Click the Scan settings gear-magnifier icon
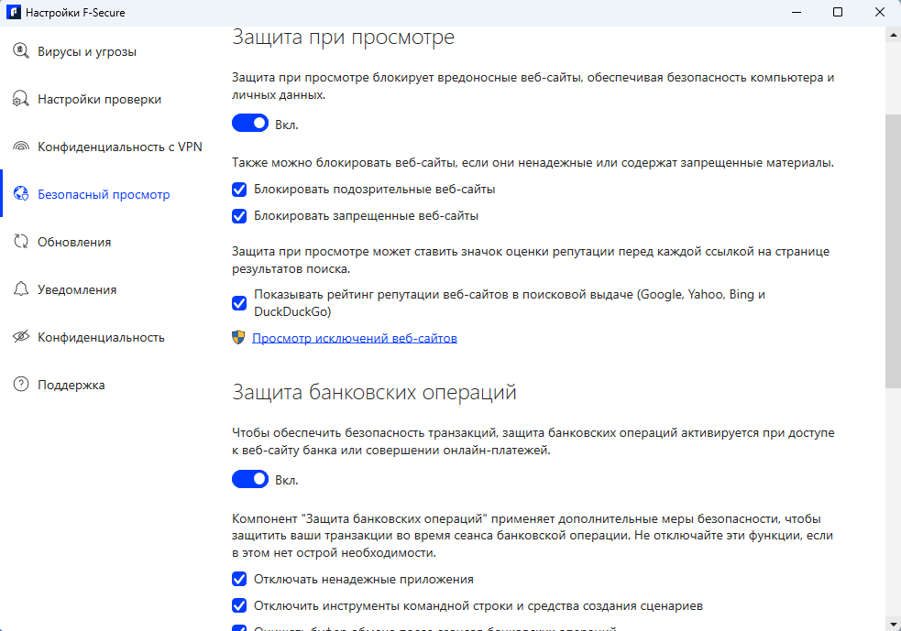The height and width of the screenshot is (631, 901). click(x=21, y=99)
